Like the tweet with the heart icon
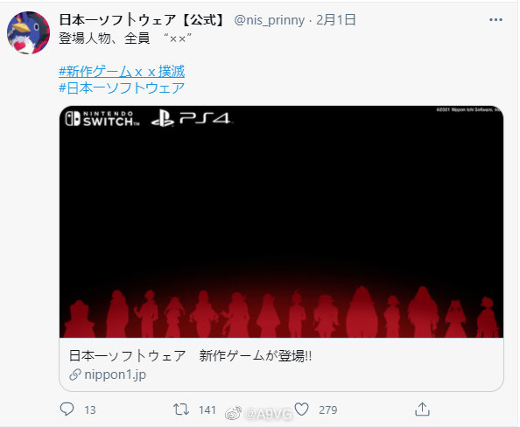Image resolution: width=520 pixels, height=427 pixels. pos(301,409)
